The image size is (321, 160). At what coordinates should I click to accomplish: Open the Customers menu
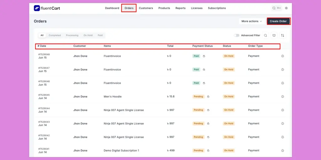(x=146, y=8)
